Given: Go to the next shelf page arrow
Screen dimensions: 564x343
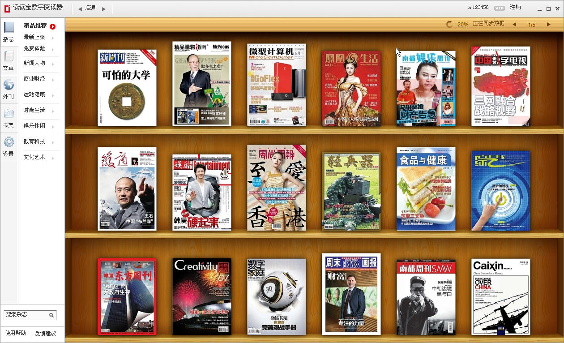Looking at the screenshot, I should [x=549, y=24].
